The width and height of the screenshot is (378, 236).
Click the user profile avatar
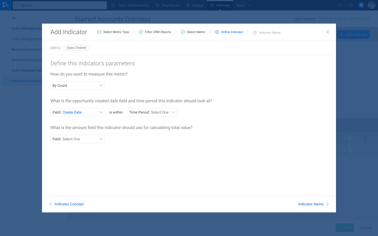tap(371, 5)
